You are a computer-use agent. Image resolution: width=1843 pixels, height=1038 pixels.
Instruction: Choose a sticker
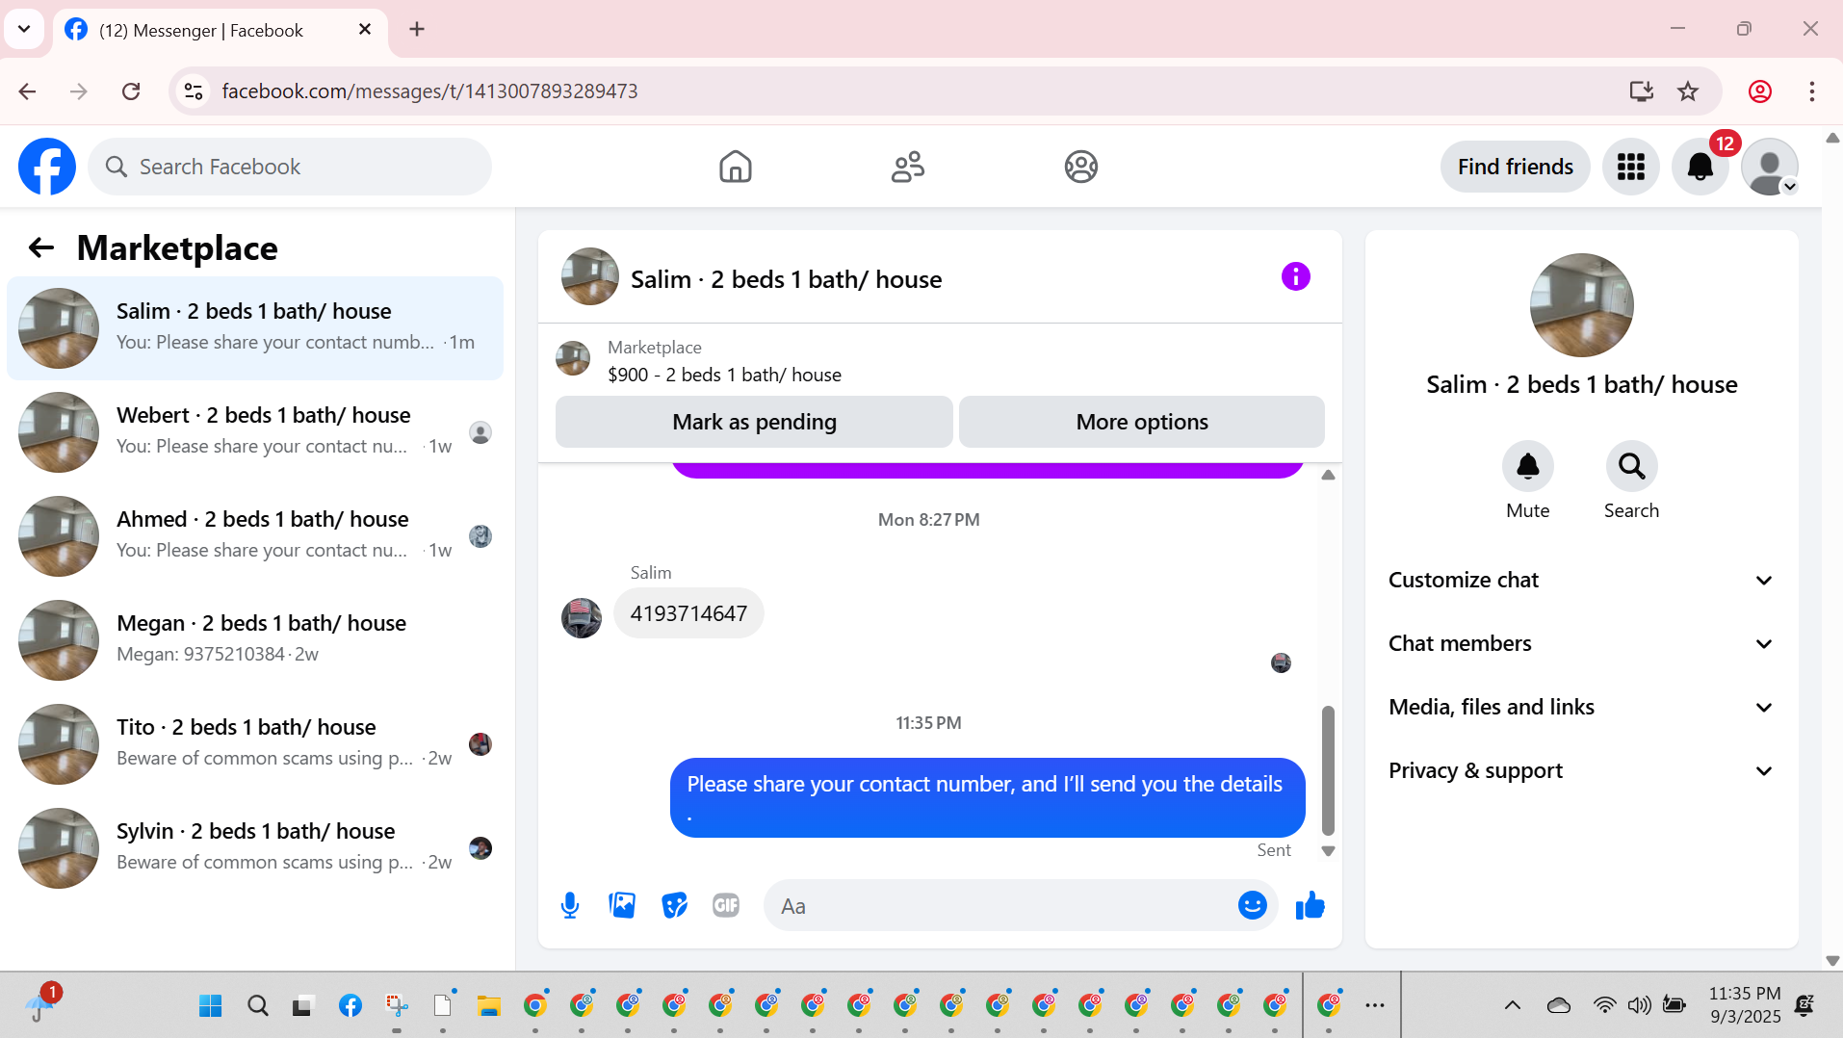tap(674, 905)
